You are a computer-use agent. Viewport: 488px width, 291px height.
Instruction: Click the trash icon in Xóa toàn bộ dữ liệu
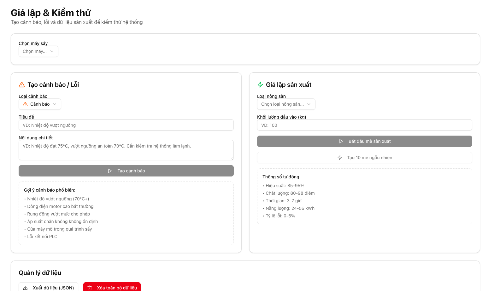pyautogui.click(x=90, y=288)
